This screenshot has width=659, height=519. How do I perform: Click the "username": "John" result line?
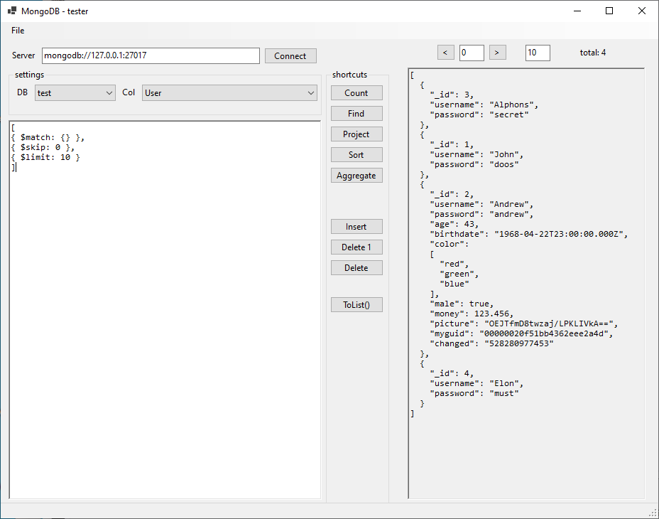tap(476, 154)
